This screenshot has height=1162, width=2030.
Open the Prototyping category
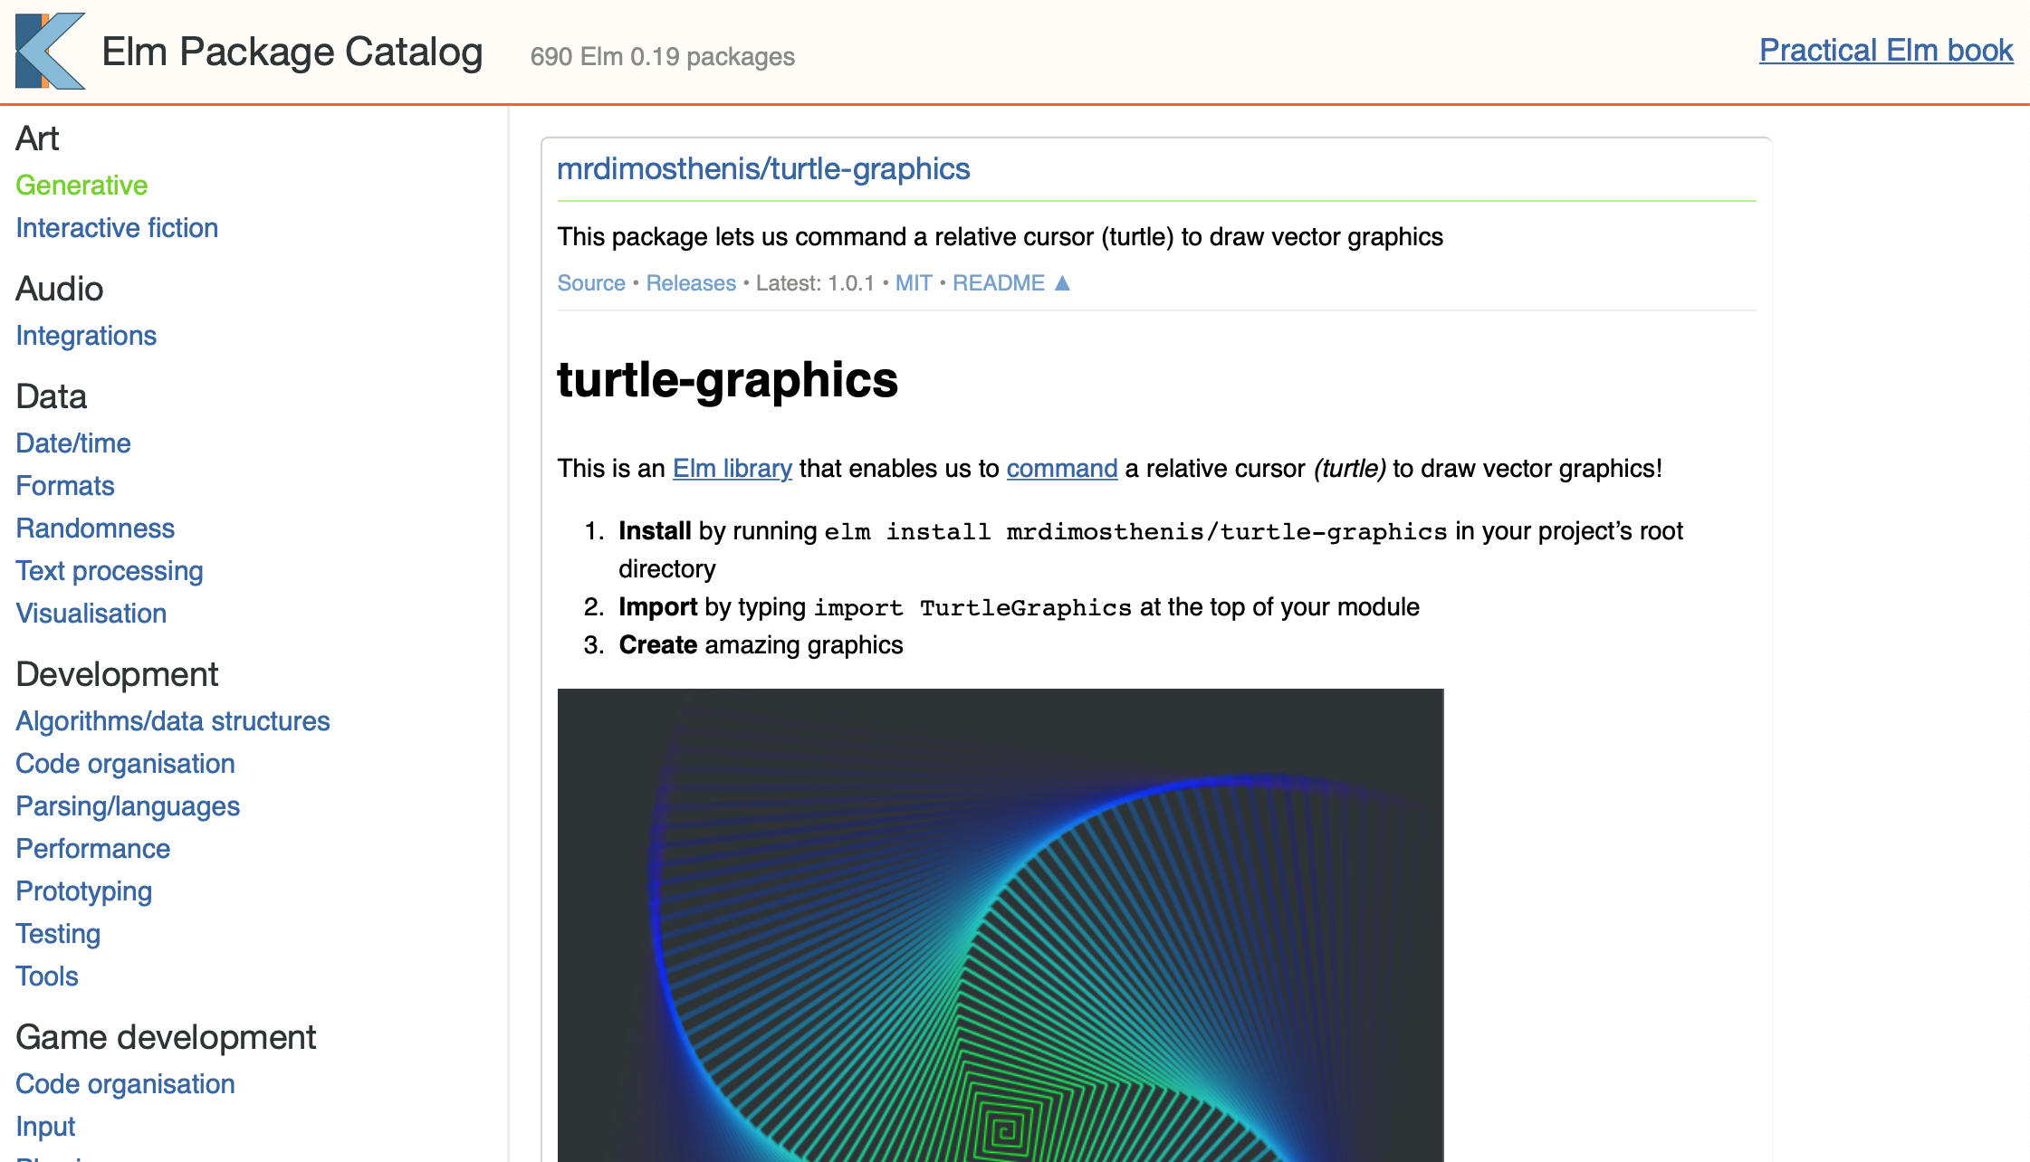point(84,891)
